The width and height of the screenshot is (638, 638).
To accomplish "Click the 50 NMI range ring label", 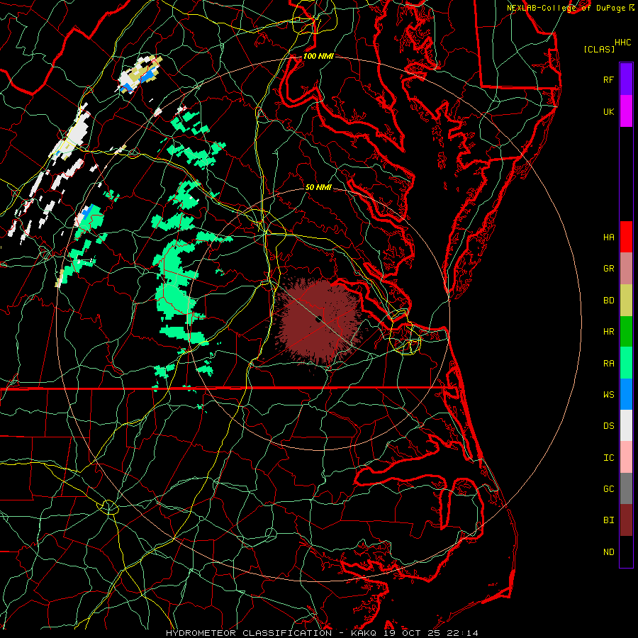I will click(318, 188).
